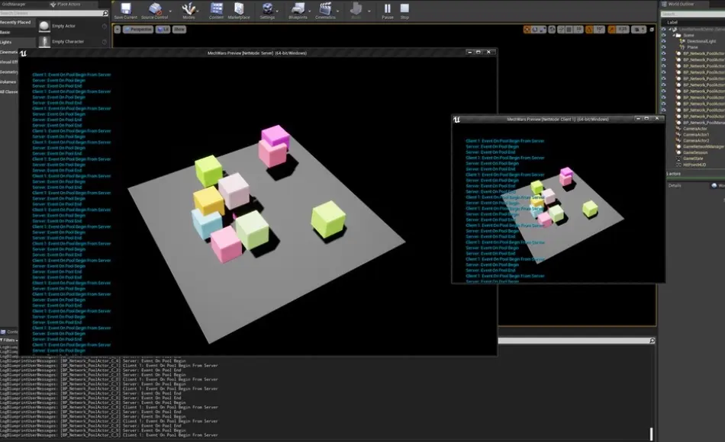The image size is (725, 442).
Task: Click the World Outliner search field
Action: coord(691,14)
